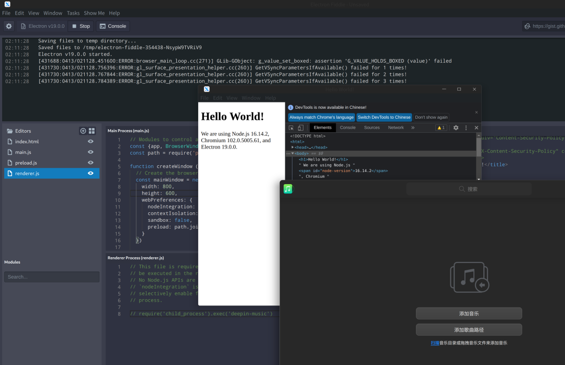Switch to the DevTools Network tab
Screen dimensions: 565x365
click(395, 128)
